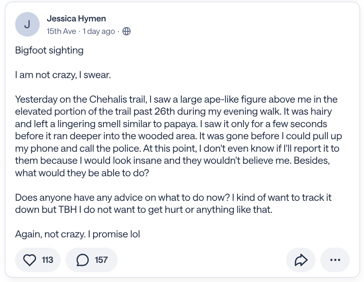Click the globe visibility icon

(127, 31)
